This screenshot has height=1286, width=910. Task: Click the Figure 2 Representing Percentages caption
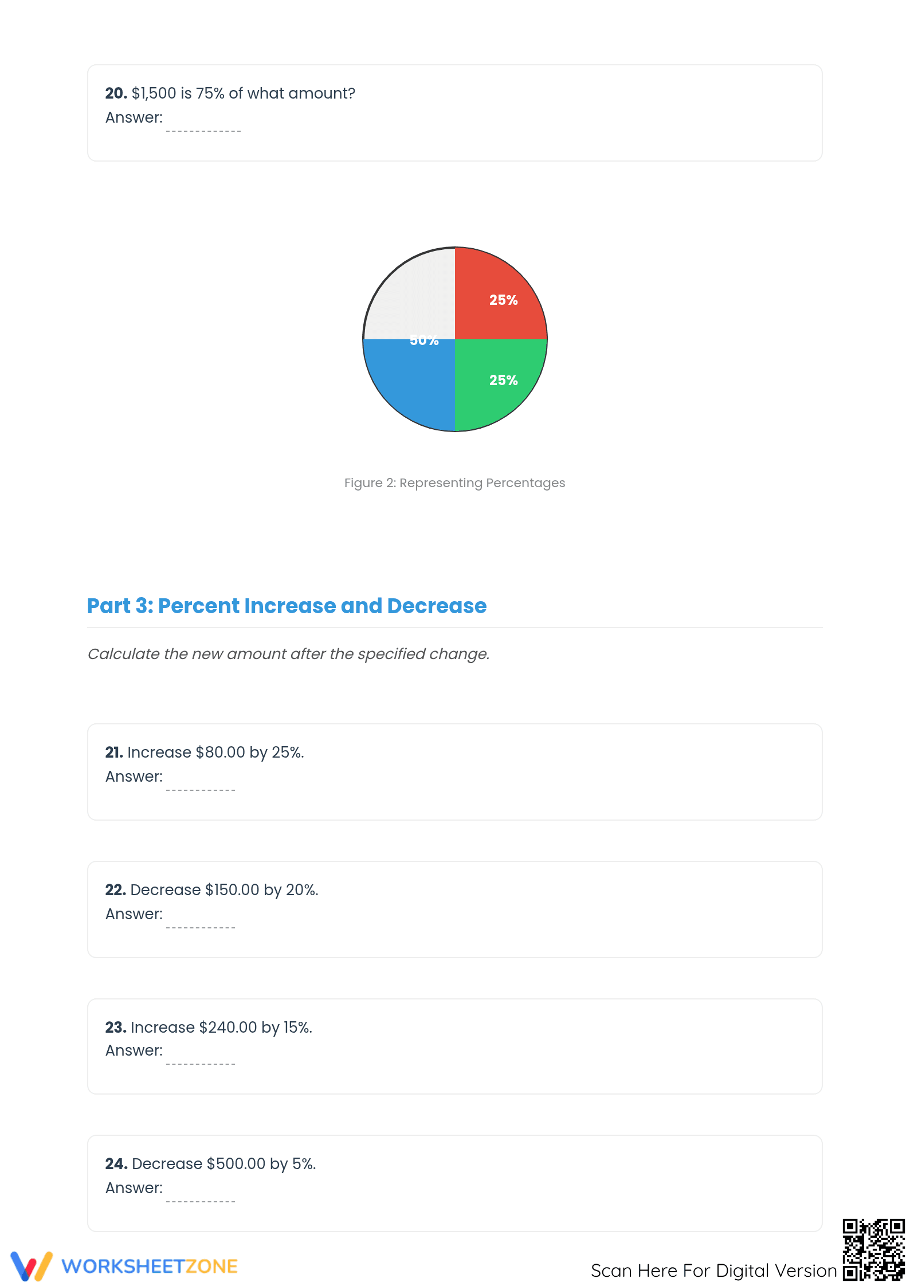tap(454, 483)
